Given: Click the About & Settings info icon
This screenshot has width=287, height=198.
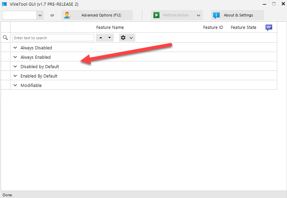Looking at the screenshot, I should tap(216, 15).
